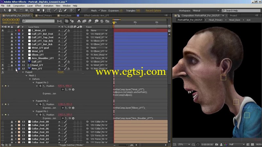This screenshot has width=262, height=147.
Task: Select the Rotation tool
Action: pyautogui.click(x=22, y=10)
